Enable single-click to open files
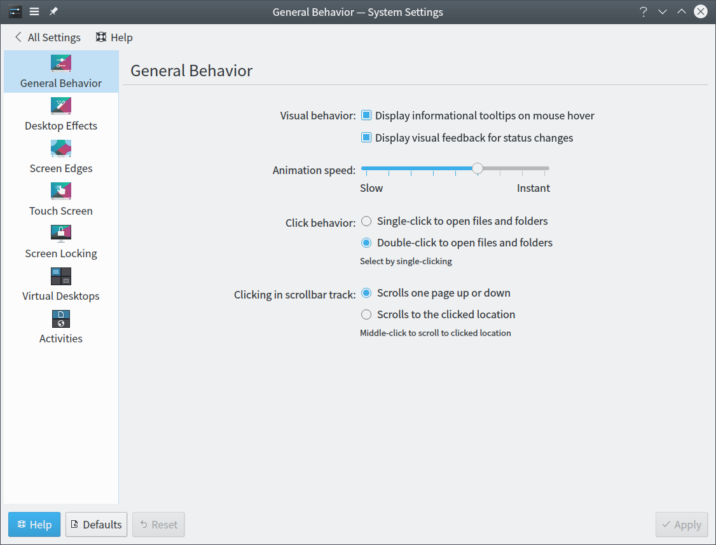Viewport: 716px width, 545px height. (x=366, y=221)
